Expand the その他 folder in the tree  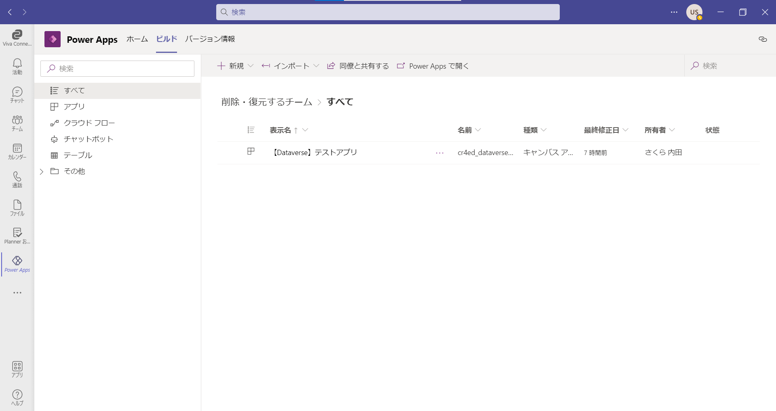(x=42, y=172)
